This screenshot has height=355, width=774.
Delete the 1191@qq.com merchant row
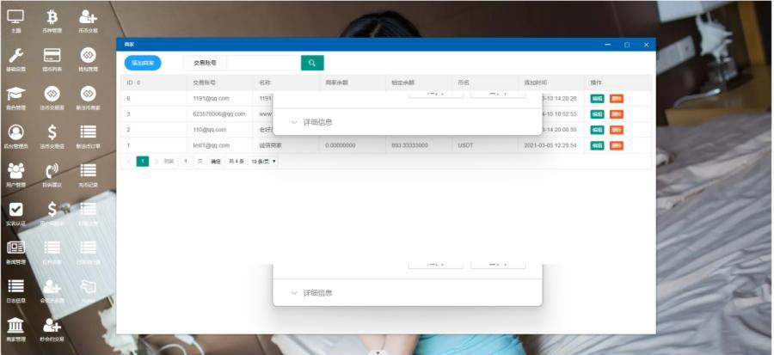616,98
